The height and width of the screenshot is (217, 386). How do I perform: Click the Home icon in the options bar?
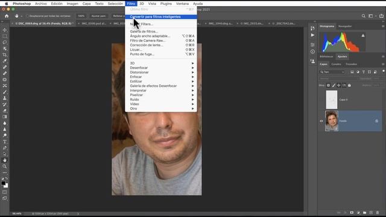click(x=7, y=16)
